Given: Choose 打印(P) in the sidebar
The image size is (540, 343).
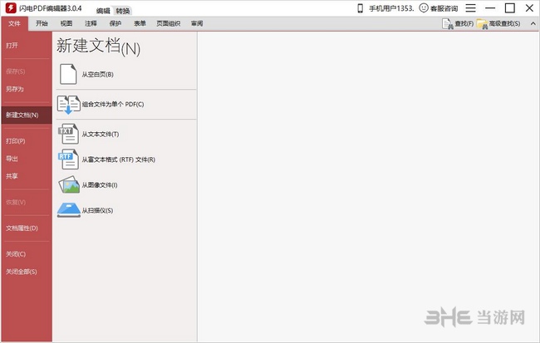Looking at the screenshot, I should coord(16,141).
